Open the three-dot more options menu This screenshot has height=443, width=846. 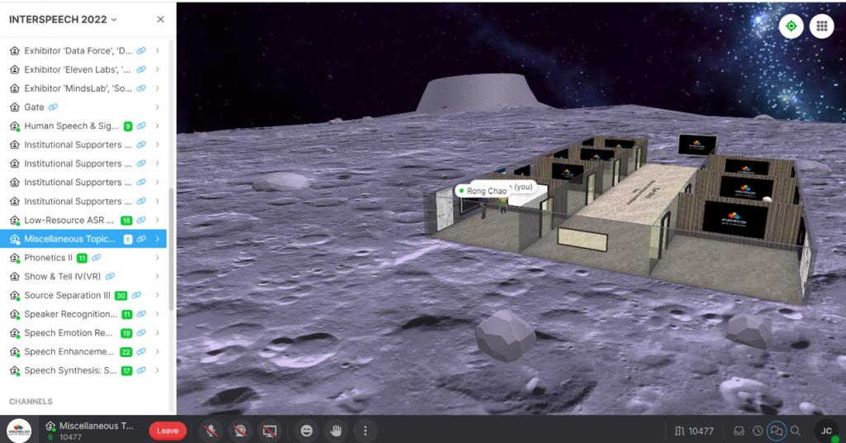click(x=364, y=431)
